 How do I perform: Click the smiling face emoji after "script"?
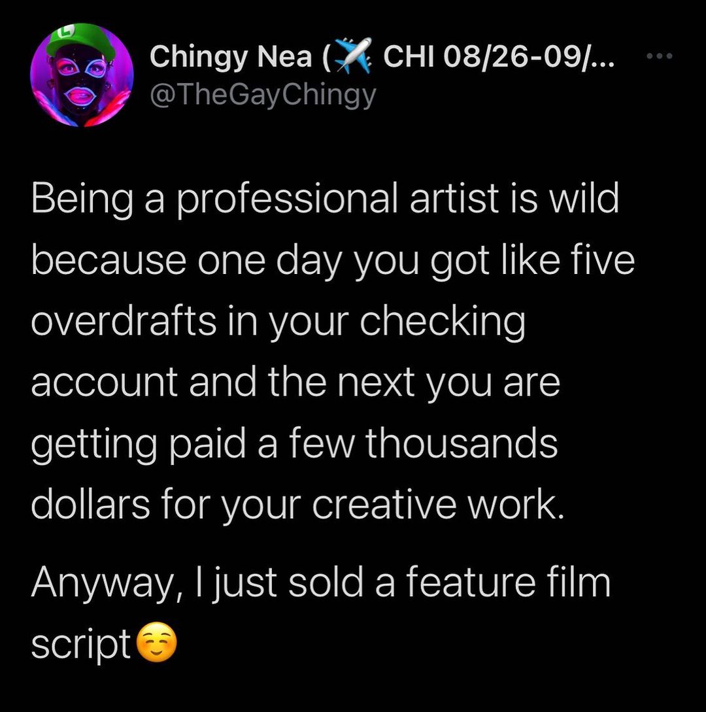pos(157,645)
